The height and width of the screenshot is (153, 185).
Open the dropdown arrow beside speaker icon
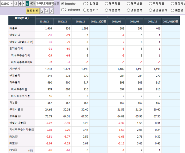click(x=23, y=4)
